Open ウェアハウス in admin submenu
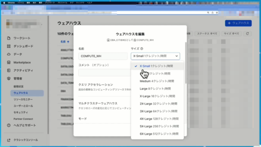Screen dimensions: 261x147 [27, 93]
